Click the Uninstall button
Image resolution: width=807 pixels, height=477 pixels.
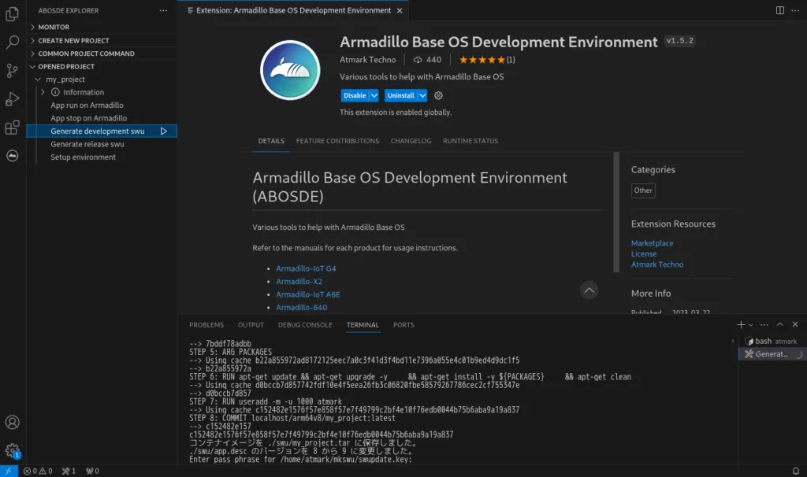[x=400, y=95]
